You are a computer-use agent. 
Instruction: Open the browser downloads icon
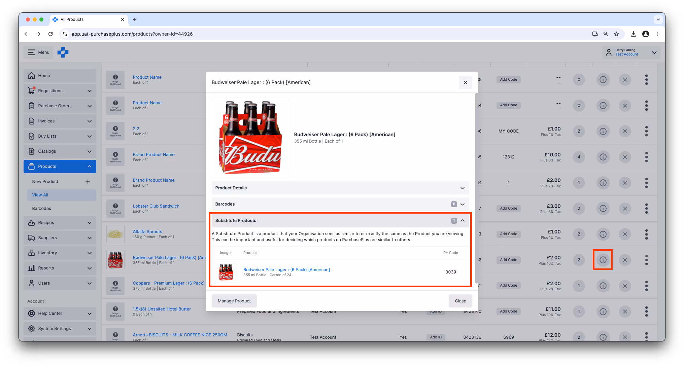[633, 34]
